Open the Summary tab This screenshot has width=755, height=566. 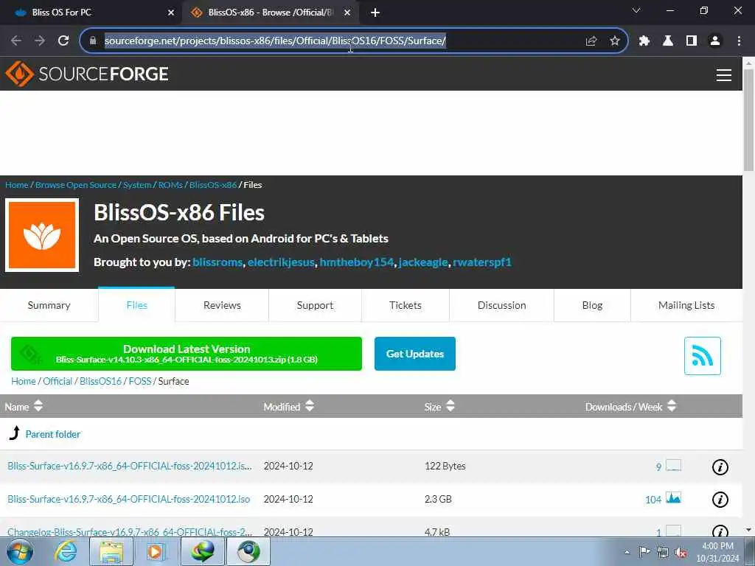tap(49, 305)
